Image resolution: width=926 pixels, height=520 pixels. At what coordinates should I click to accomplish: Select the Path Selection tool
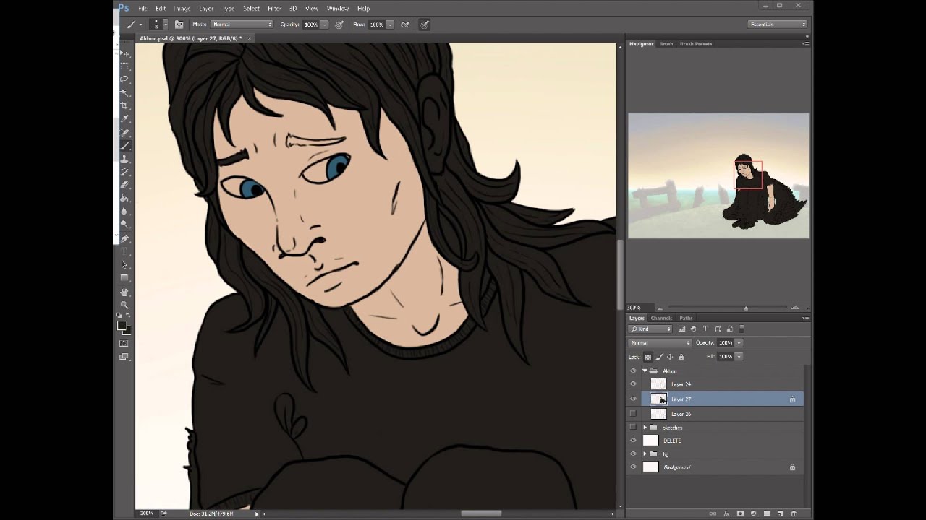[x=124, y=264]
